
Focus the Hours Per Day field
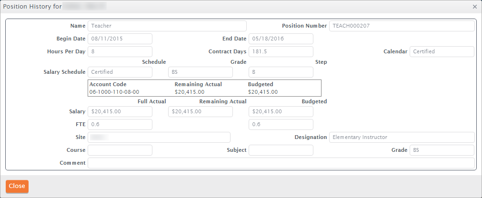point(120,51)
